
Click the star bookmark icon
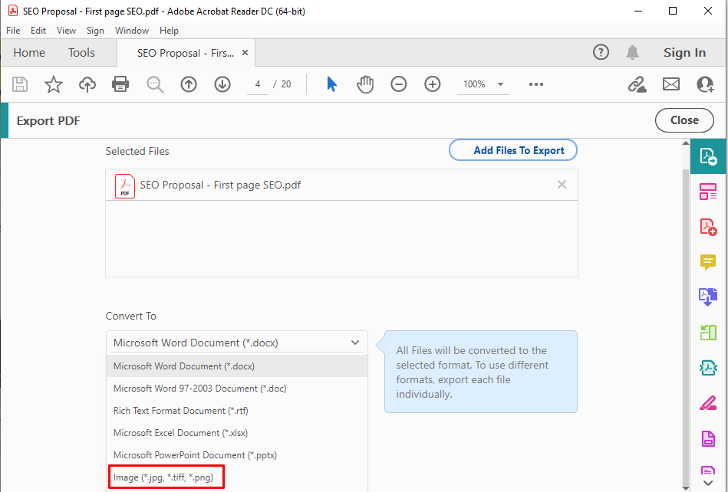coord(54,84)
